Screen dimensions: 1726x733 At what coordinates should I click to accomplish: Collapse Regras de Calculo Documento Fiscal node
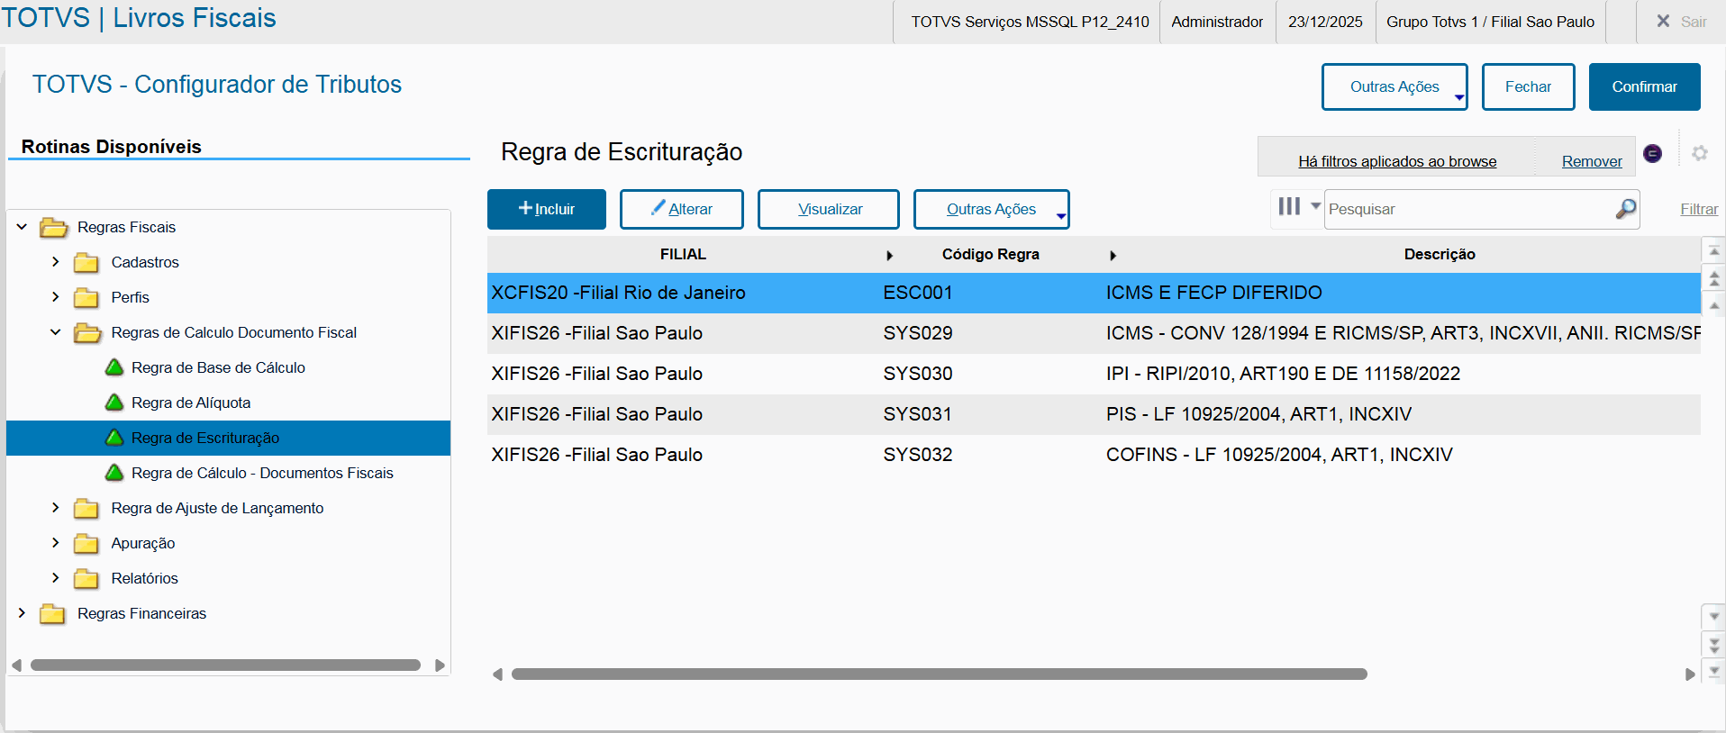click(56, 332)
